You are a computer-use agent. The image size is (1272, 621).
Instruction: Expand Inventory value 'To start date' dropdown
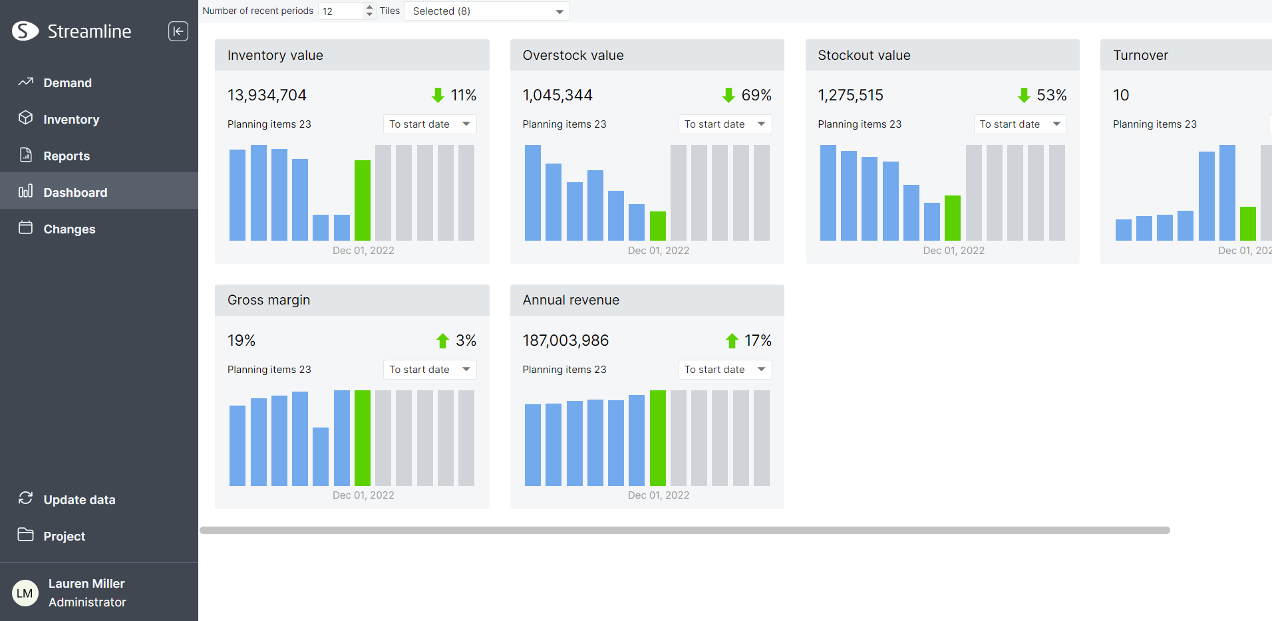[x=430, y=124]
